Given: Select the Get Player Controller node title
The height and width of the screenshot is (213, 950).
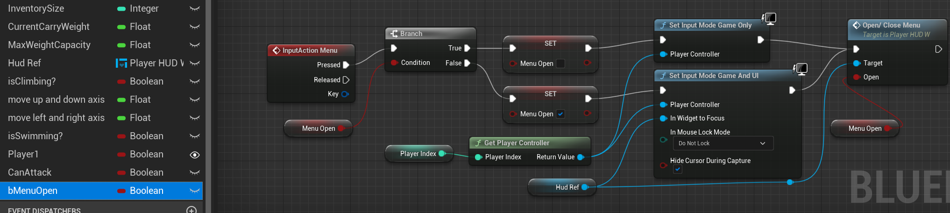Looking at the screenshot, I should coord(517,143).
